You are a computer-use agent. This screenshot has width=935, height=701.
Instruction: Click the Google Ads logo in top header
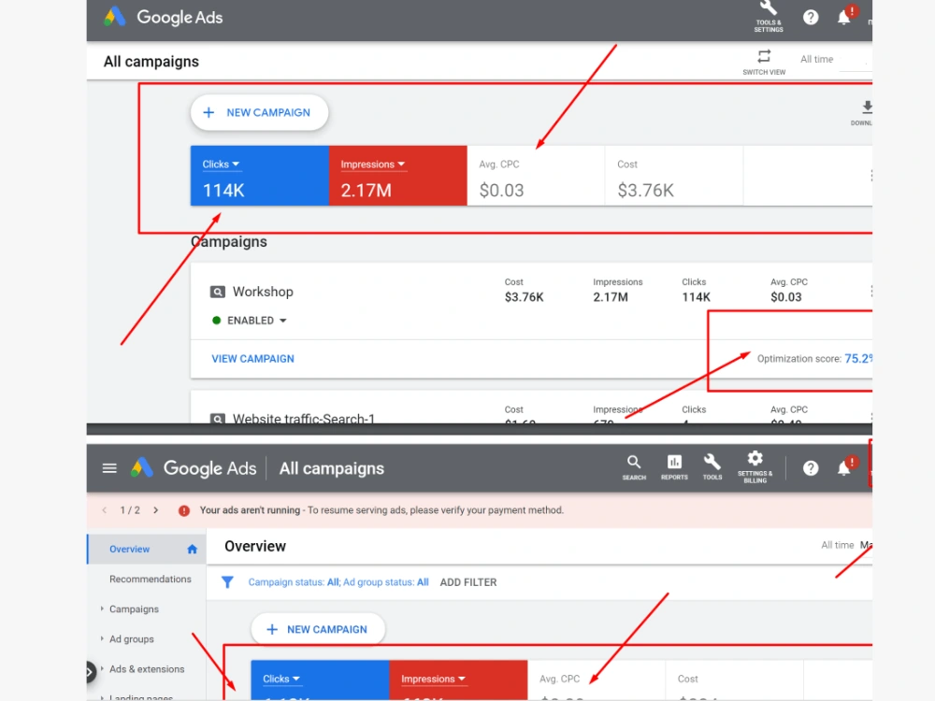point(114,17)
